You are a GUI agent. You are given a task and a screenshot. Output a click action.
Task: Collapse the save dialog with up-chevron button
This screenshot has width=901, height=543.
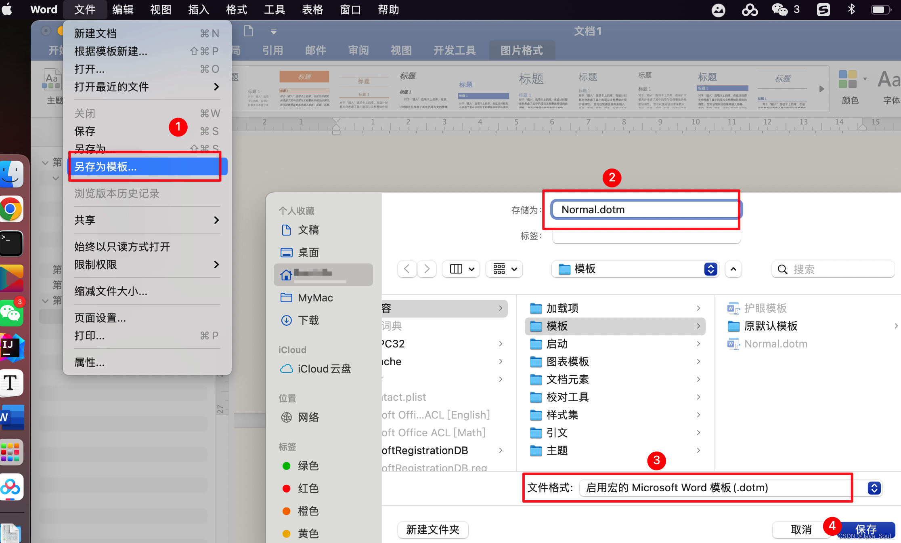point(733,269)
